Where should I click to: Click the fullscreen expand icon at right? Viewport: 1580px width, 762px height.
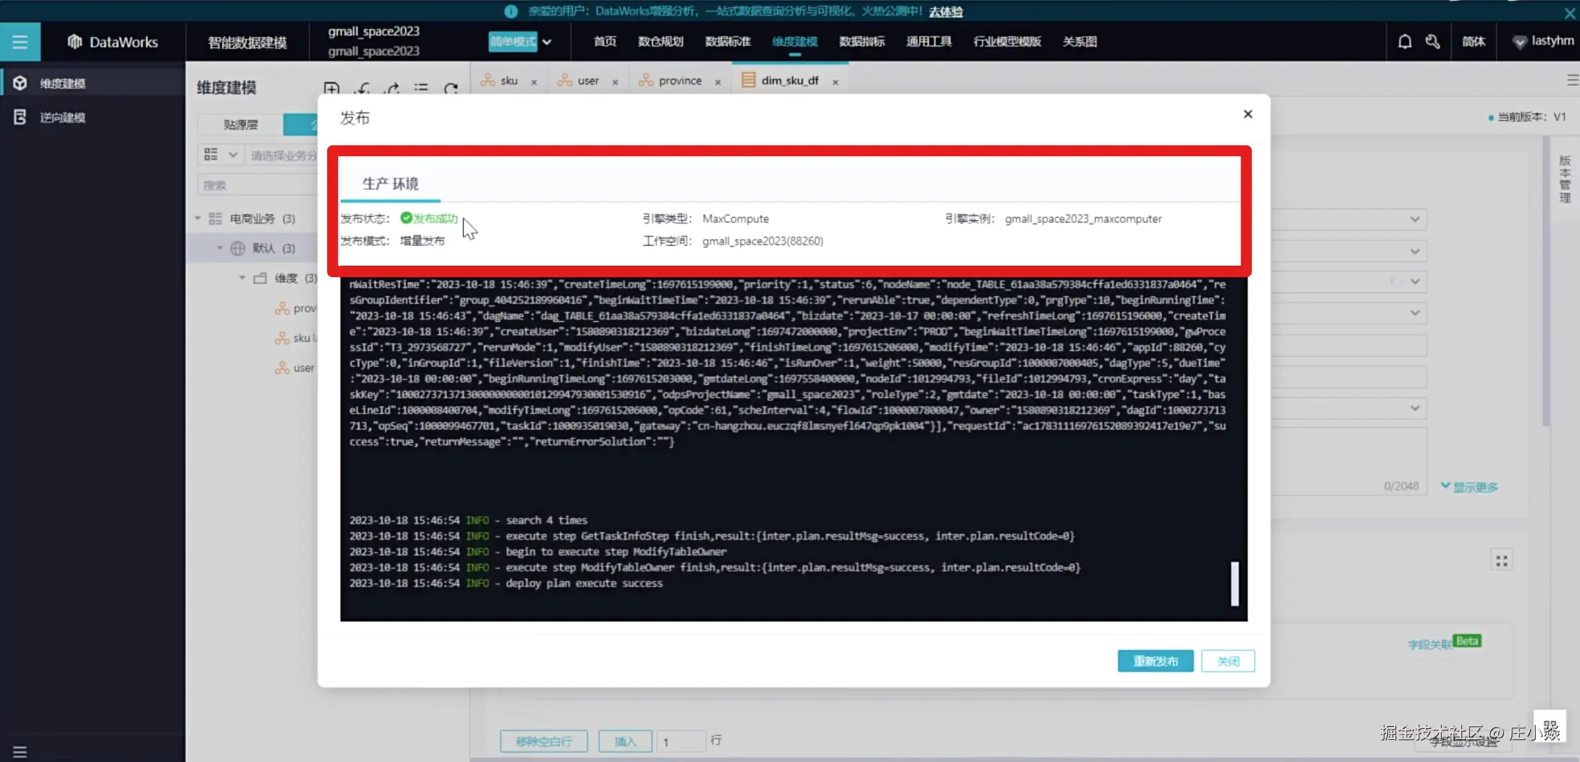click(1501, 561)
